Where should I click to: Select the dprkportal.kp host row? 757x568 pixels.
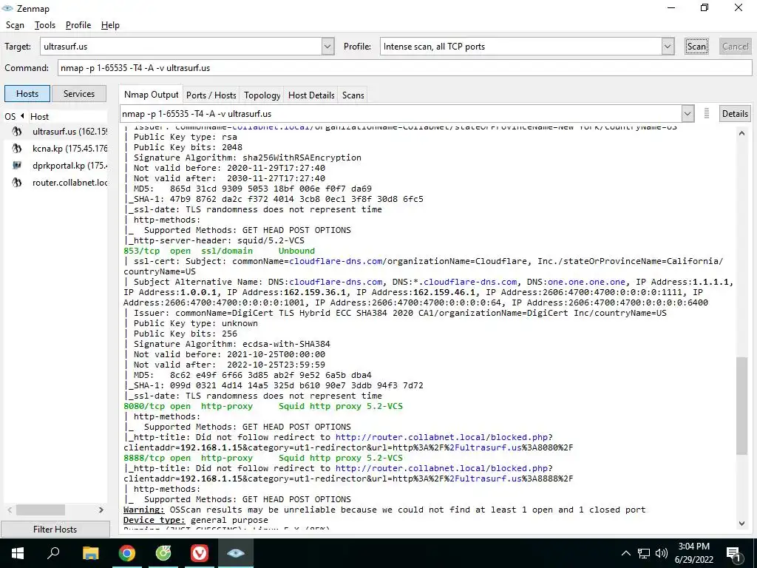coord(55,165)
